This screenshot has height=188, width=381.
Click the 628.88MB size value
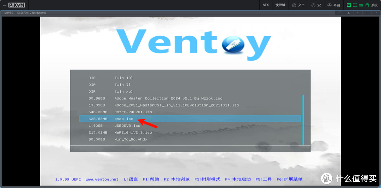(98, 119)
